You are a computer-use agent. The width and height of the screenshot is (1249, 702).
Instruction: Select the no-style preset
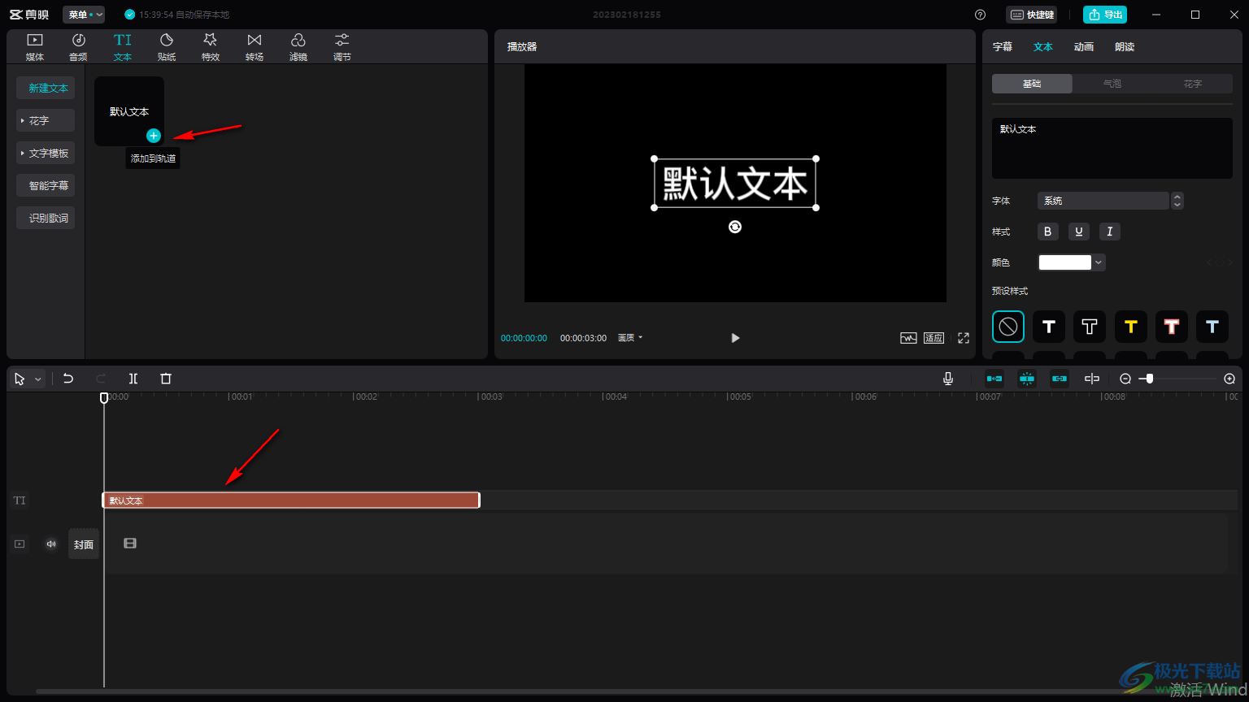tap(1008, 327)
